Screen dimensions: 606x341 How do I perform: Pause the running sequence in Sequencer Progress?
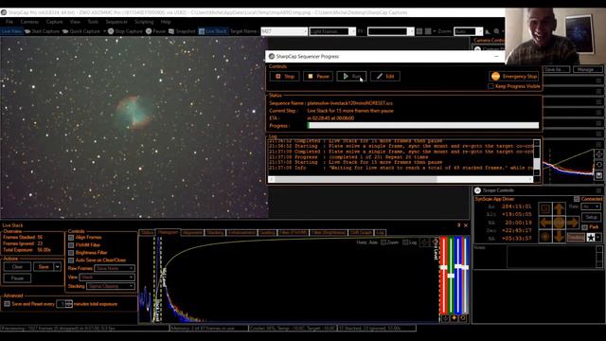click(x=318, y=76)
